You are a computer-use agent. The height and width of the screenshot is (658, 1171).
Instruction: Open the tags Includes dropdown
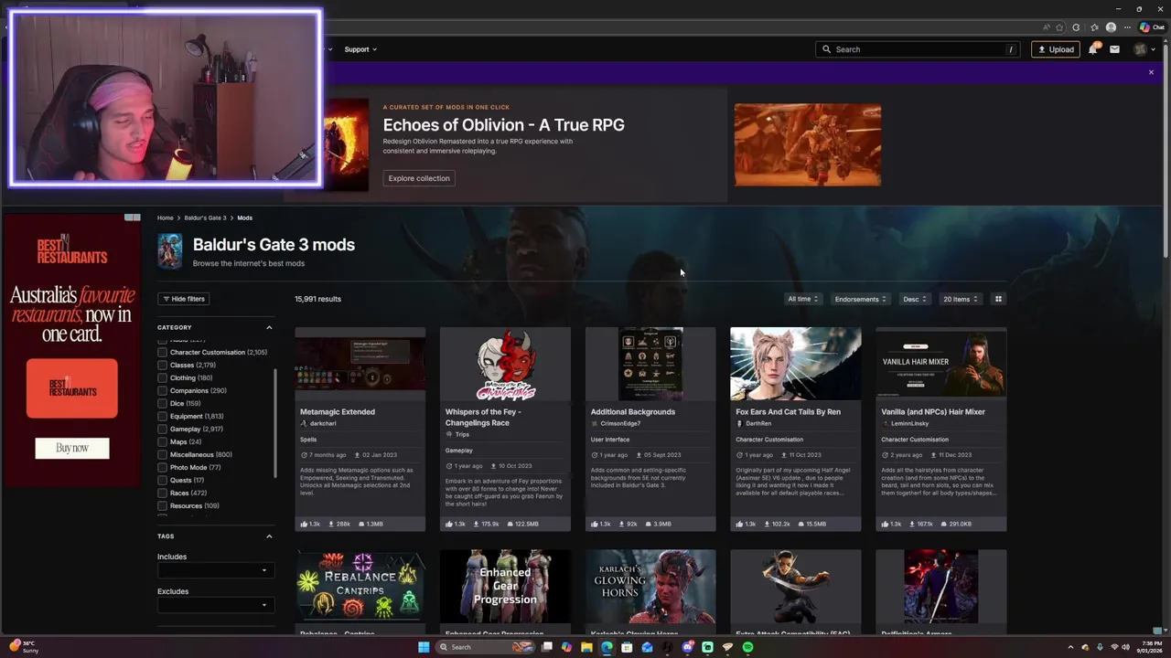[216, 570]
